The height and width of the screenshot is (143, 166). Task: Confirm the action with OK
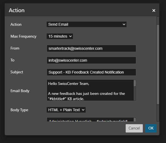(x=151, y=128)
